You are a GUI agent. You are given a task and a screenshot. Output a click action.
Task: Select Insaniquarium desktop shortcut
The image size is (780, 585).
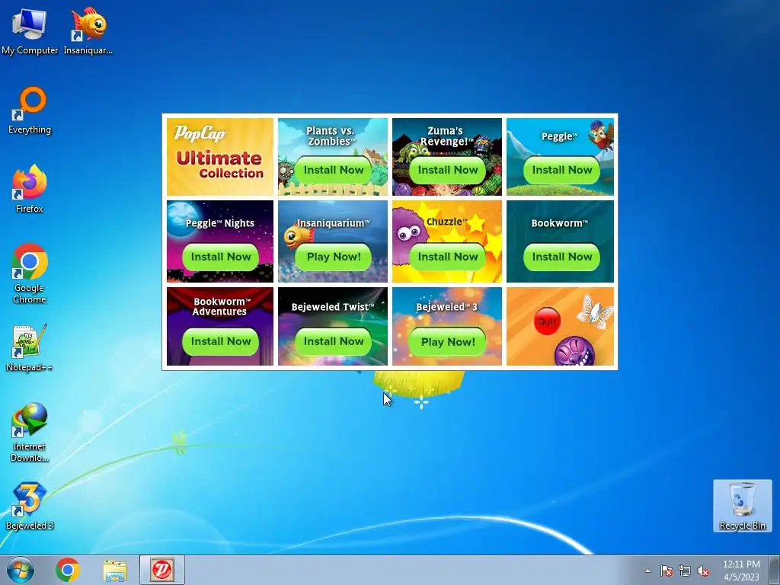[88, 30]
